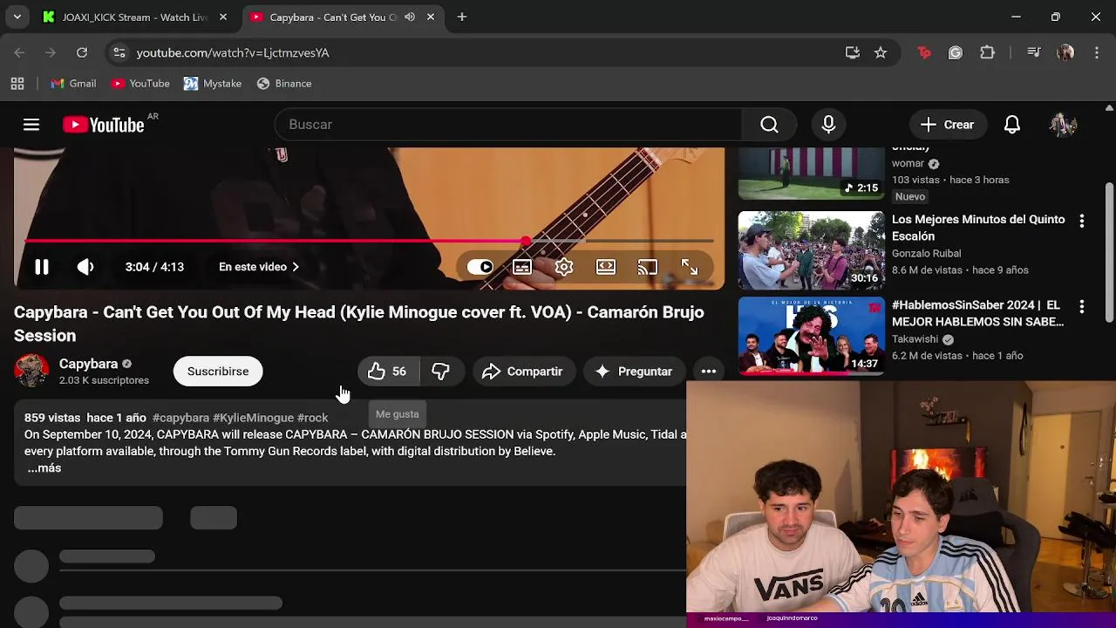
Task: Start voice search with microphone
Action: 828,125
